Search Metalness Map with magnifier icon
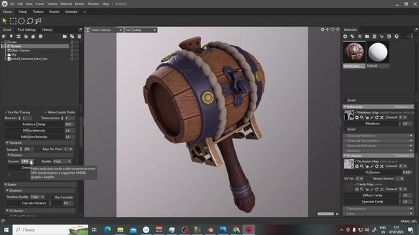Screen dimensions: 419x235 pyautogui.click(x=361, y=117)
